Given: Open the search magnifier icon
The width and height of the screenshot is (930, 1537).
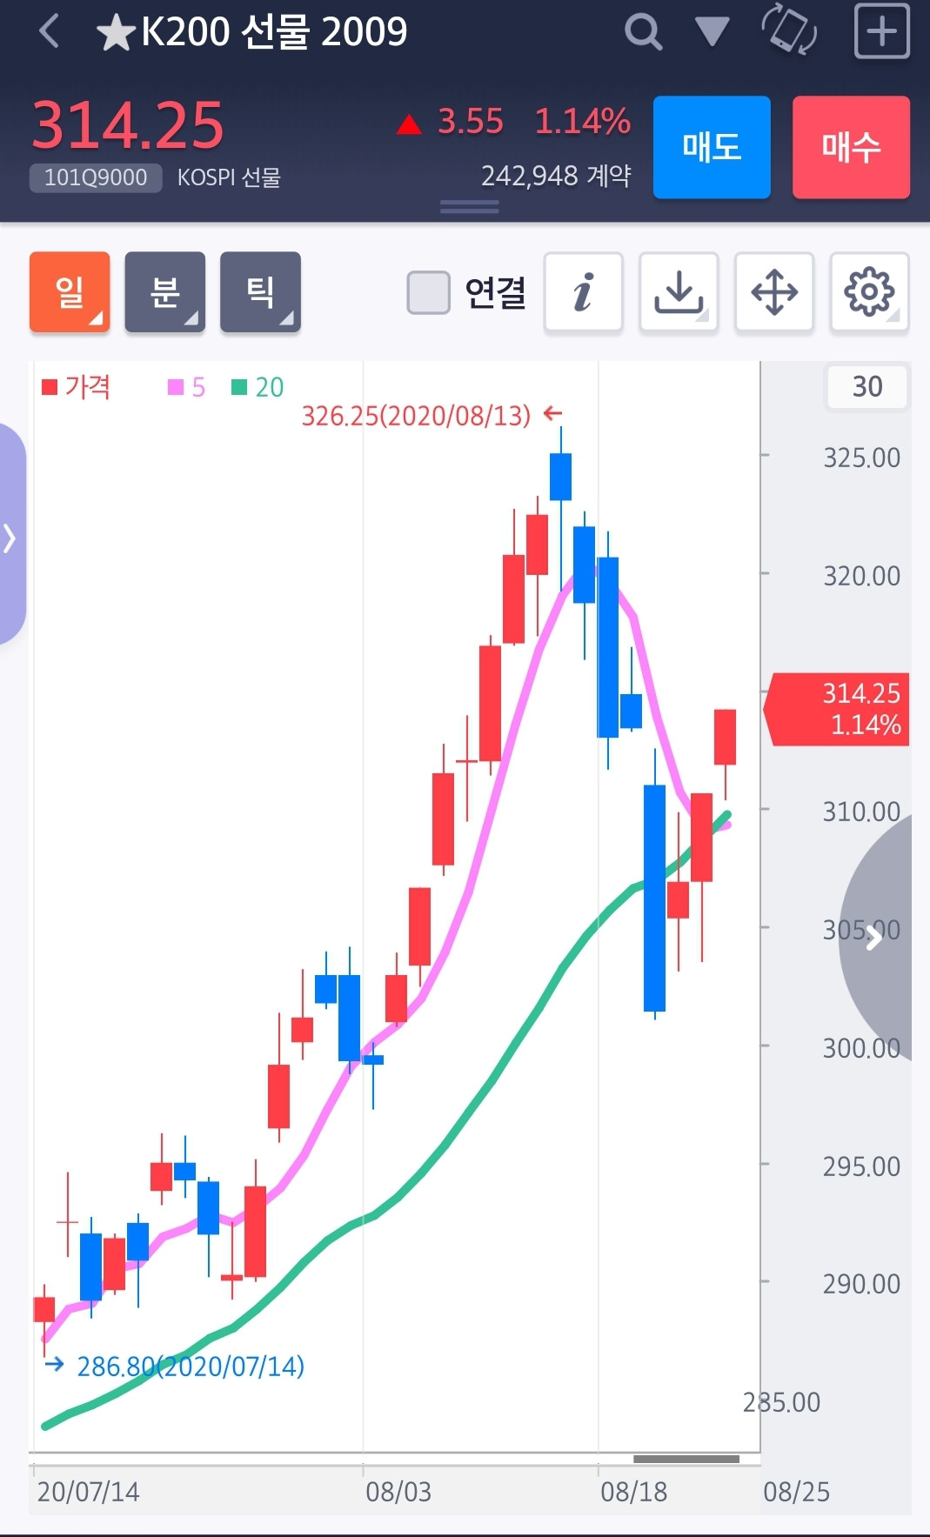Looking at the screenshot, I should (643, 33).
